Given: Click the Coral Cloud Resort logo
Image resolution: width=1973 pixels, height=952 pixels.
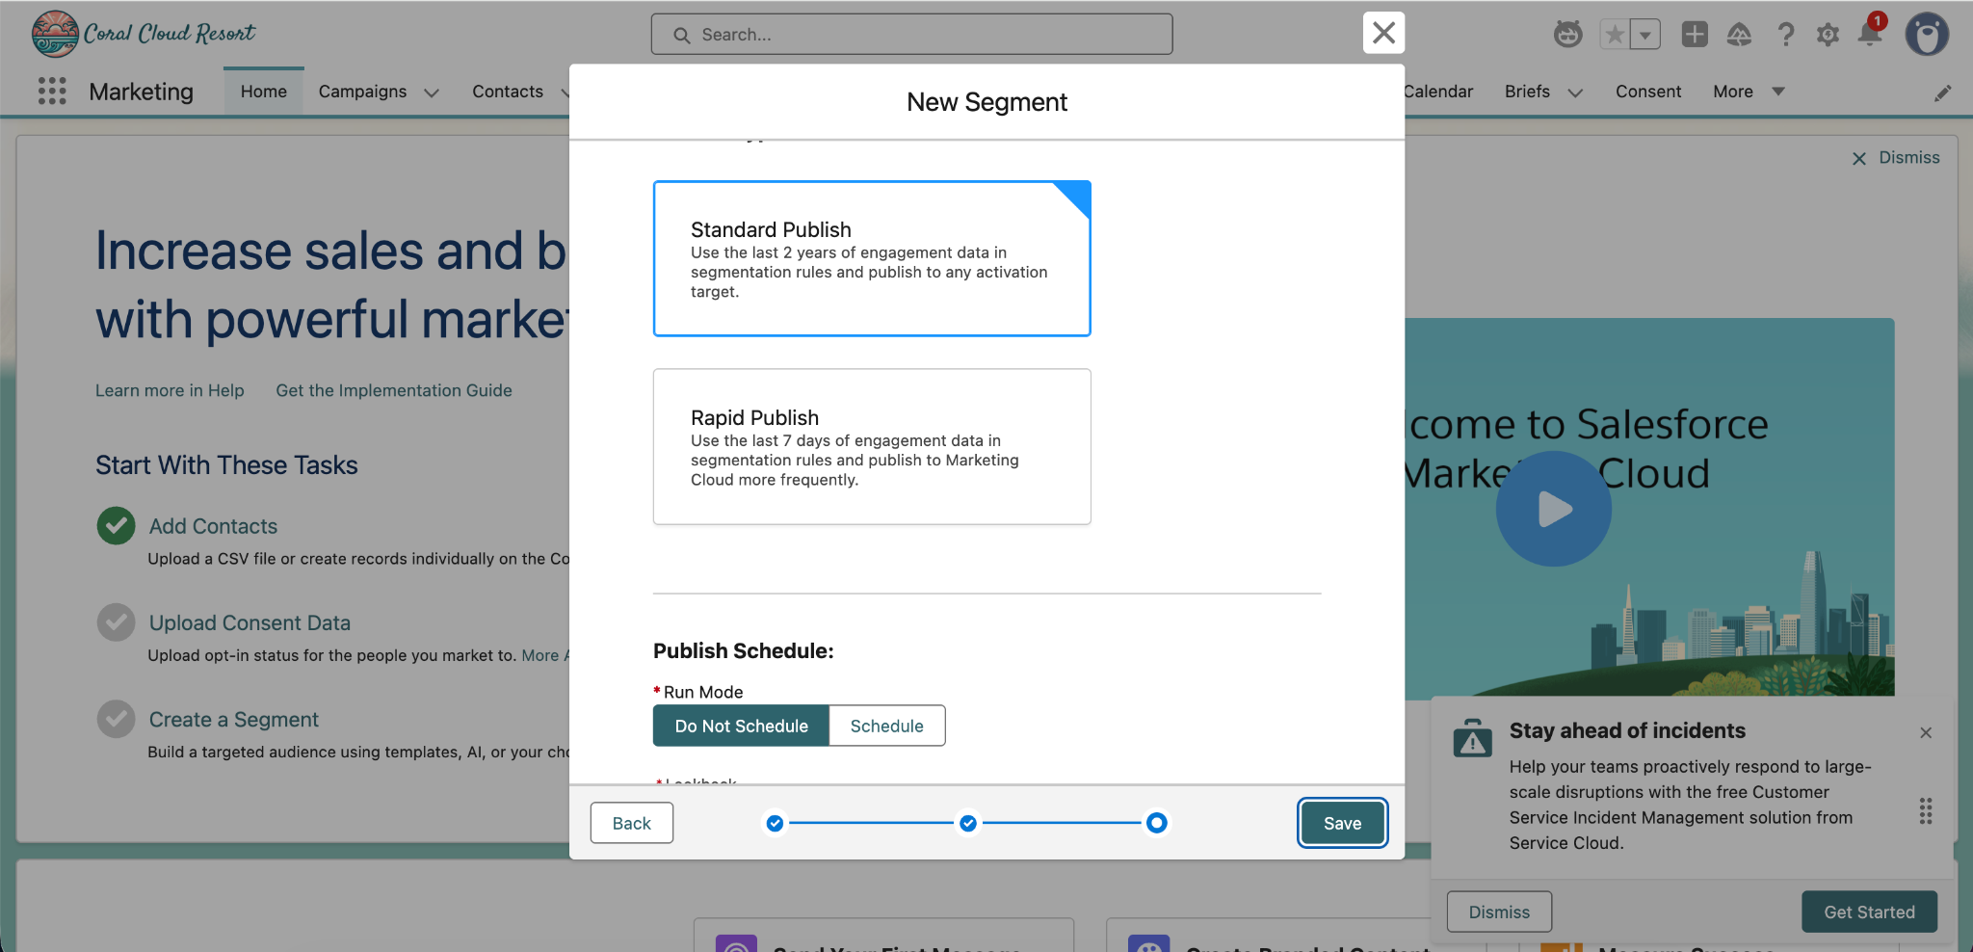Looking at the screenshot, I should click(x=144, y=34).
